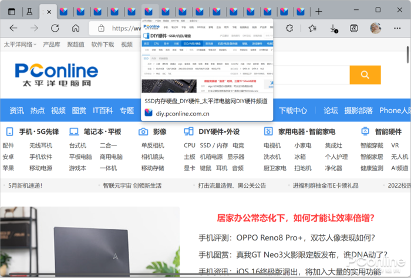Open the Settings and more menu
The height and width of the screenshot is (278, 411).
pyautogui.click(x=397, y=28)
